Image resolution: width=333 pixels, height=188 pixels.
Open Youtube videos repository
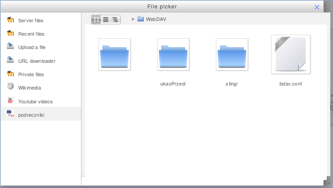coord(41,102)
